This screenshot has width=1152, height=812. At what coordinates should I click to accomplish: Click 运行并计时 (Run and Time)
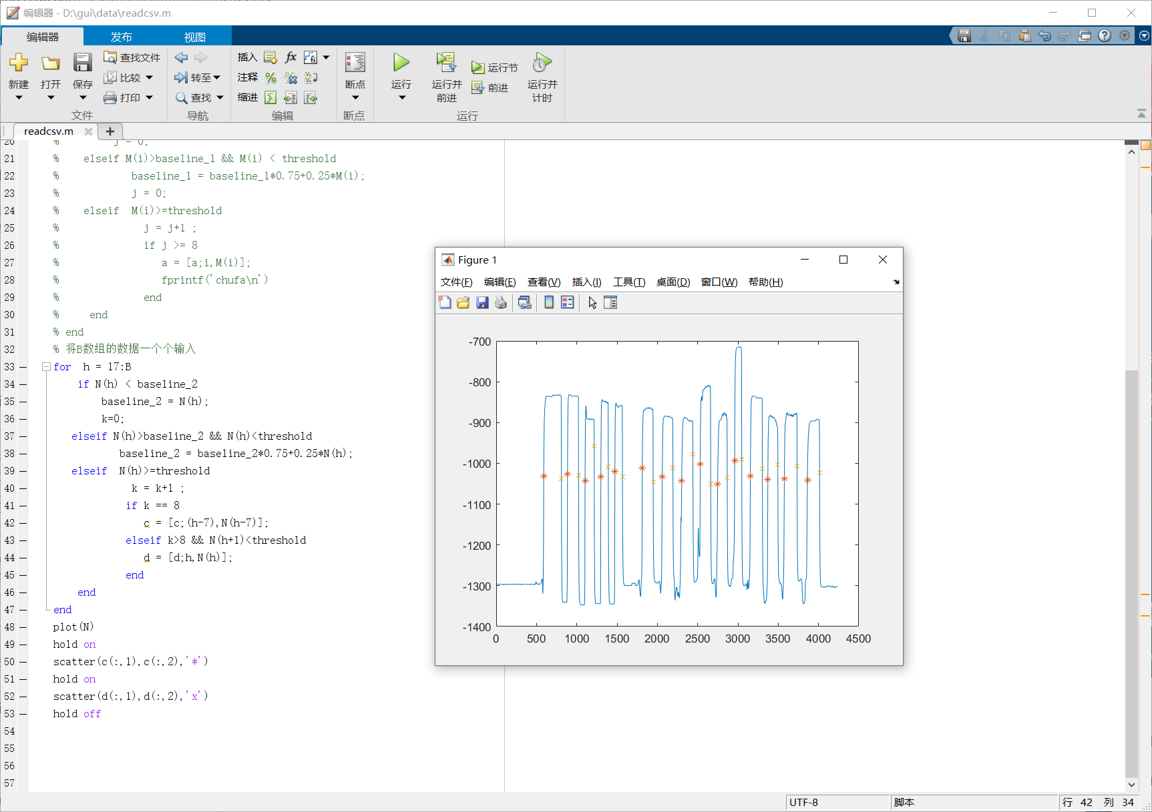(542, 77)
